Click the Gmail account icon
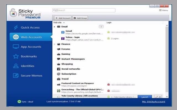177x110 pixels. click(63, 32)
